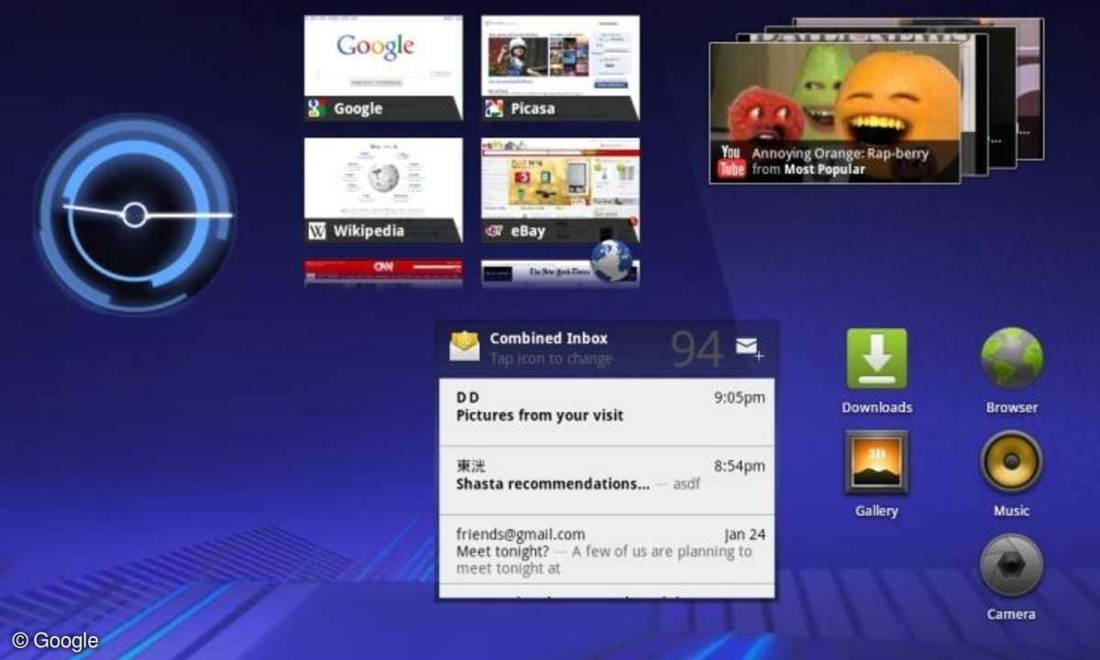Tap 'Most Popular' on YouTube widget
Screen dimensions: 1100x660
coord(824,170)
